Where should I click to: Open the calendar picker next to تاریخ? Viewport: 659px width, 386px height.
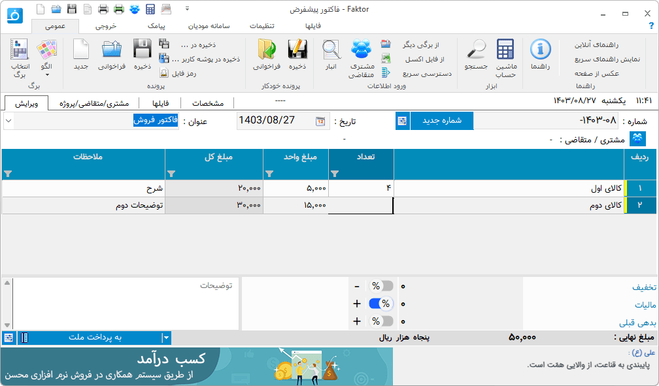[322, 121]
